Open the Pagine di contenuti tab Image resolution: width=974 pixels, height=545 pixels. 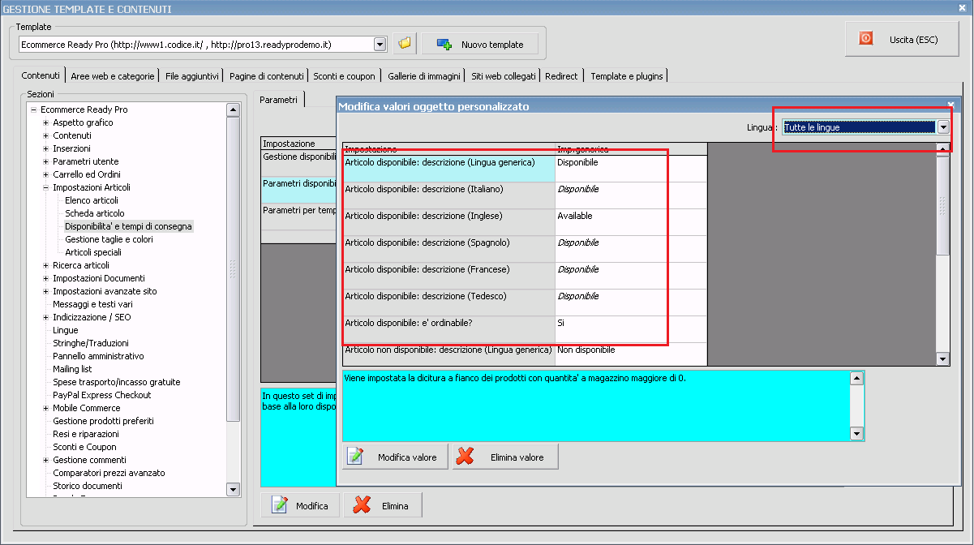click(266, 76)
